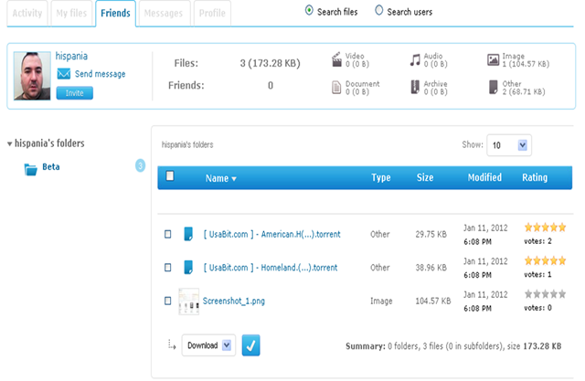585x381 pixels.
Task: Click the Image type cell for Screenshot_1.png
Action: point(381,301)
